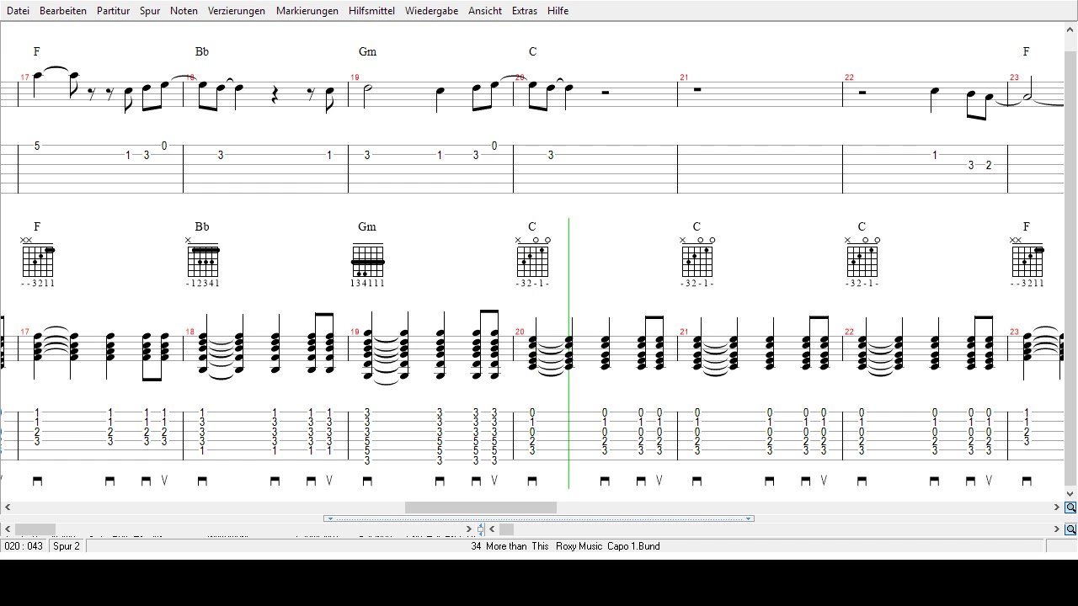Image resolution: width=1078 pixels, height=606 pixels.
Task: Open the Partitur menu
Action: tap(113, 11)
